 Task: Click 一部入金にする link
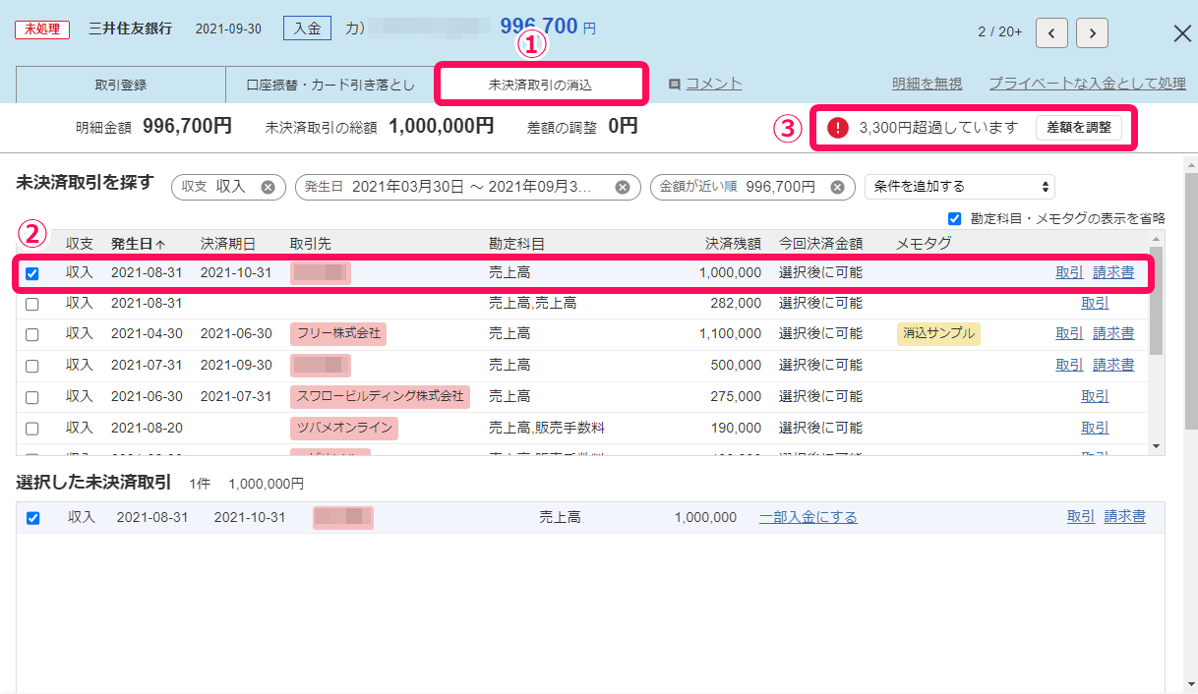click(x=809, y=517)
